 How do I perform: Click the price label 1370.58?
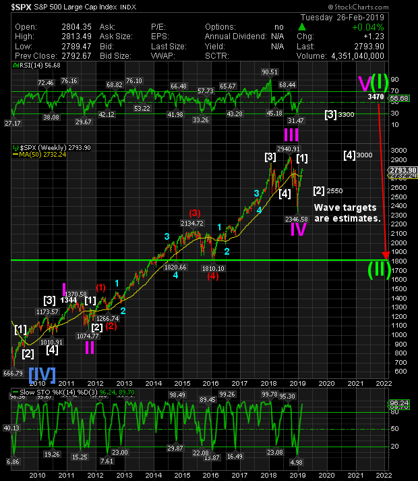point(76,294)
